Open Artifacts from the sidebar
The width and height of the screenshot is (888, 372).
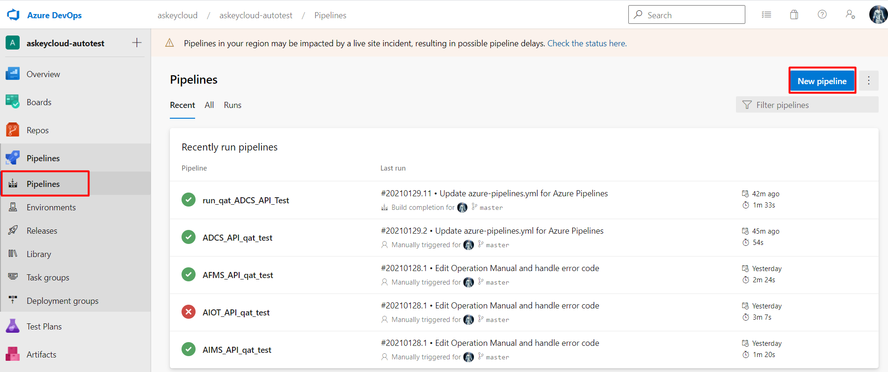tap(41, 355)
